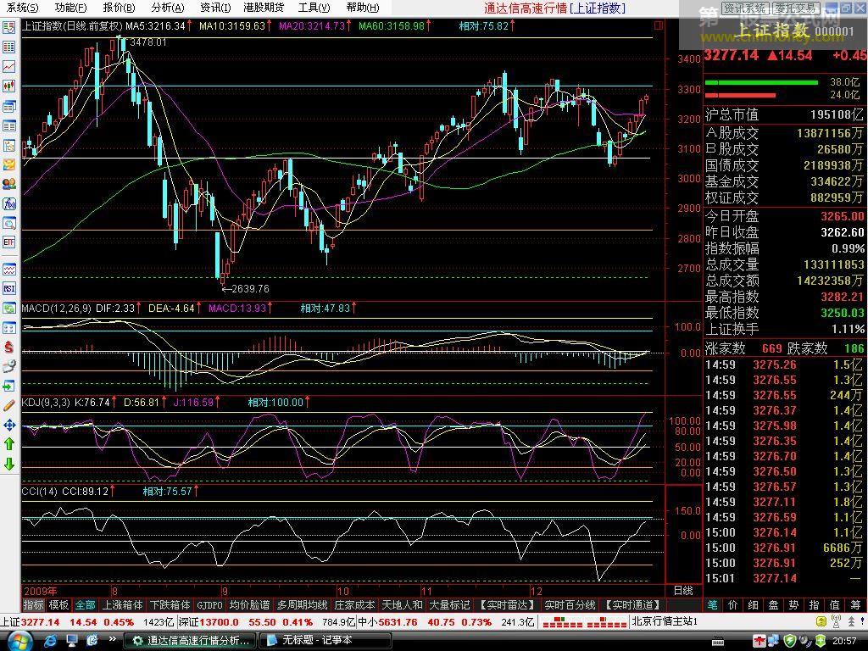Select the 筹 tab in the right panel
868x651 pixels.
(x=856, y=605)
